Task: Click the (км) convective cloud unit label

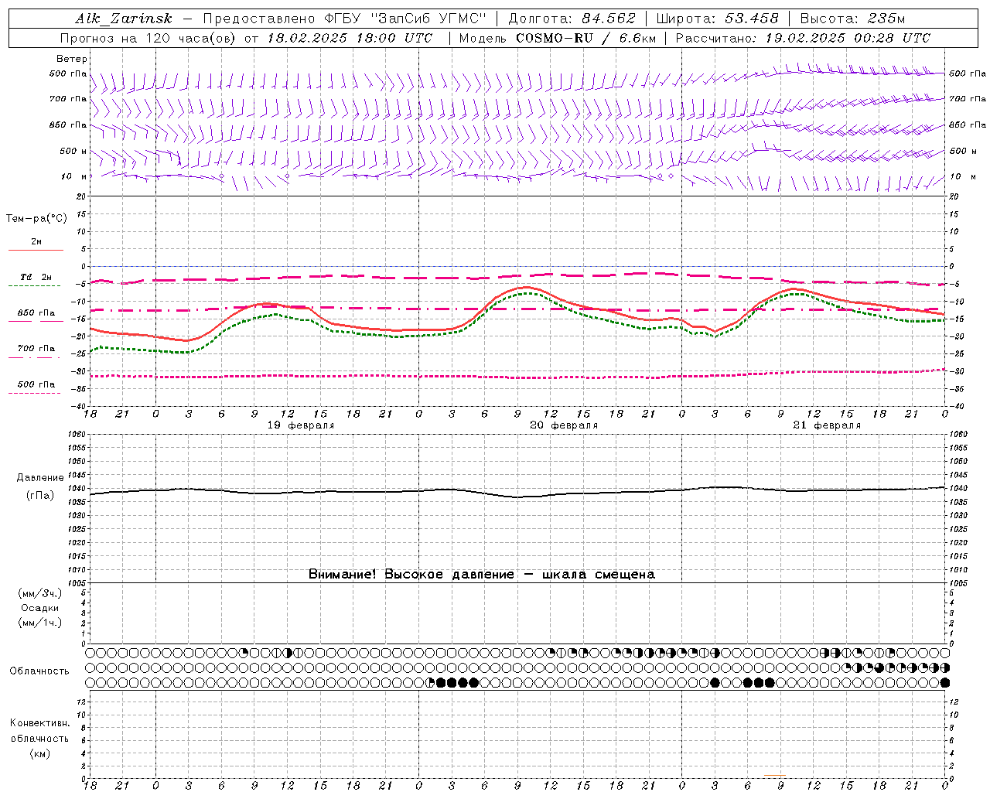Action: point(39,753)
